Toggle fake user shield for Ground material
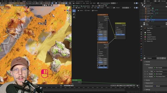 (160, 58)
